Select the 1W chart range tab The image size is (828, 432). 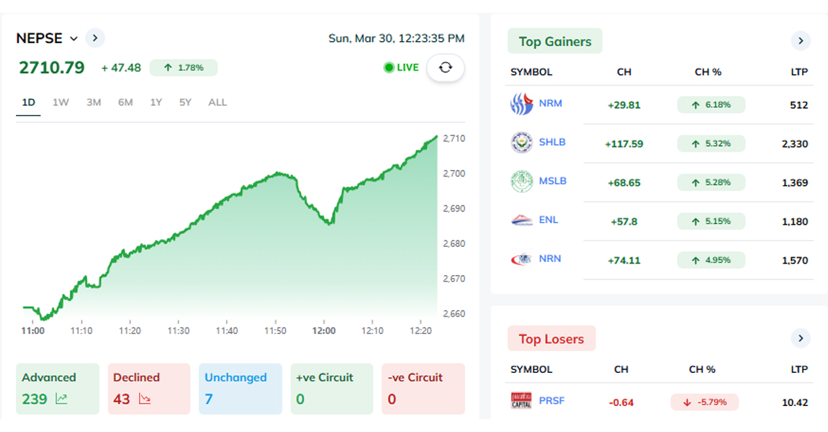[60, 102]
